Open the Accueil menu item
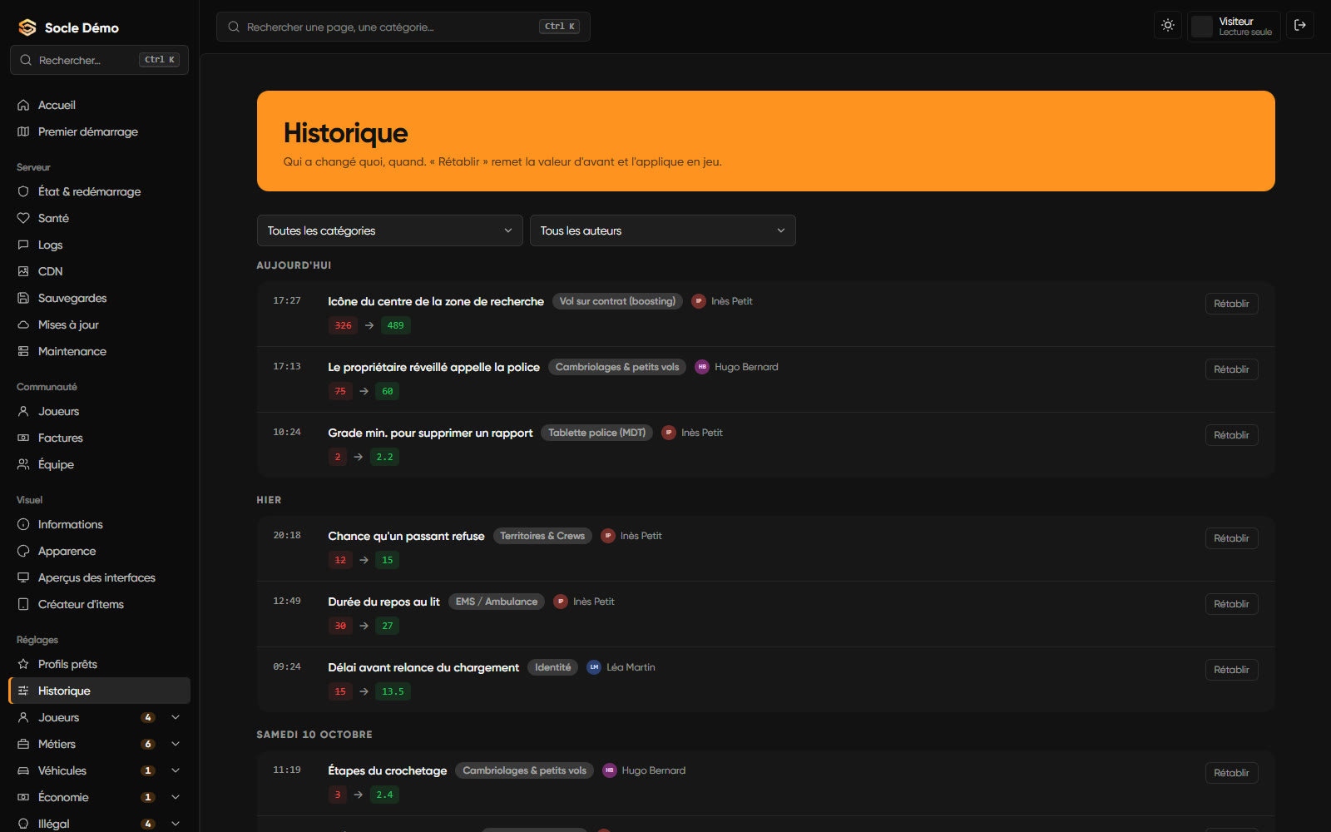 point(99,105)
